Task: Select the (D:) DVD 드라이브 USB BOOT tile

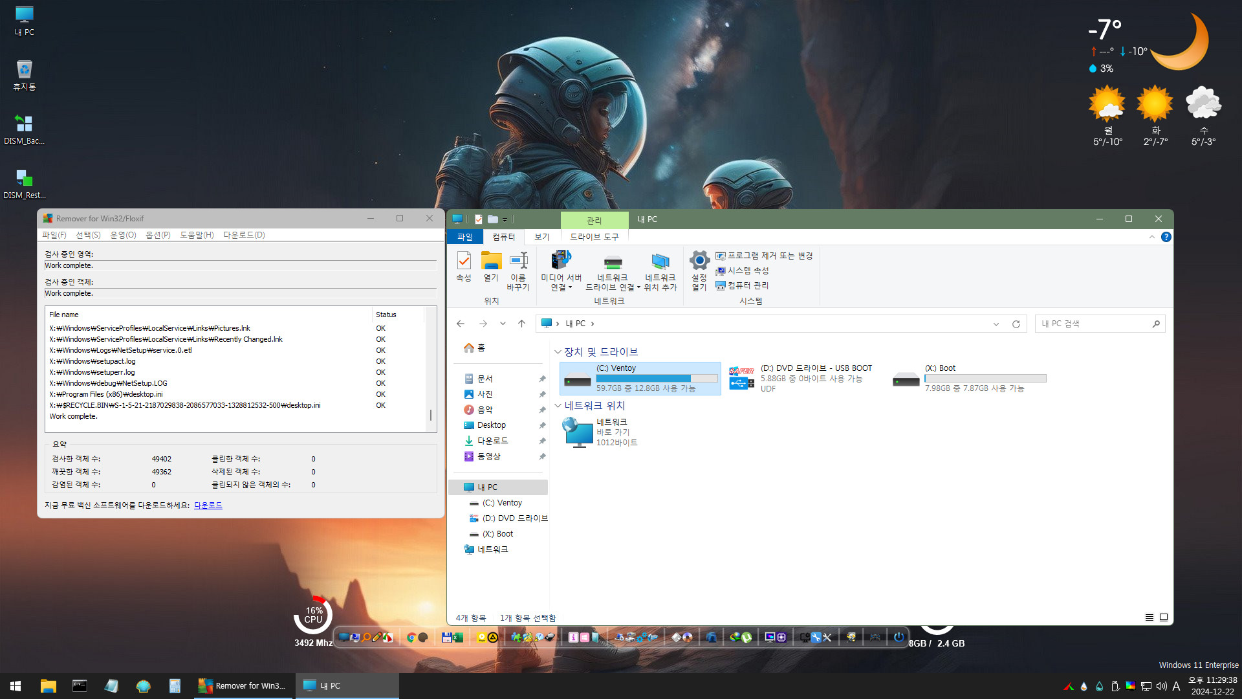Action: [802, 379]
